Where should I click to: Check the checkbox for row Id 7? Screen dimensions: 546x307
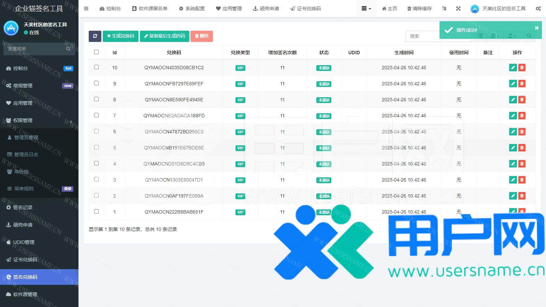point(96,115)
